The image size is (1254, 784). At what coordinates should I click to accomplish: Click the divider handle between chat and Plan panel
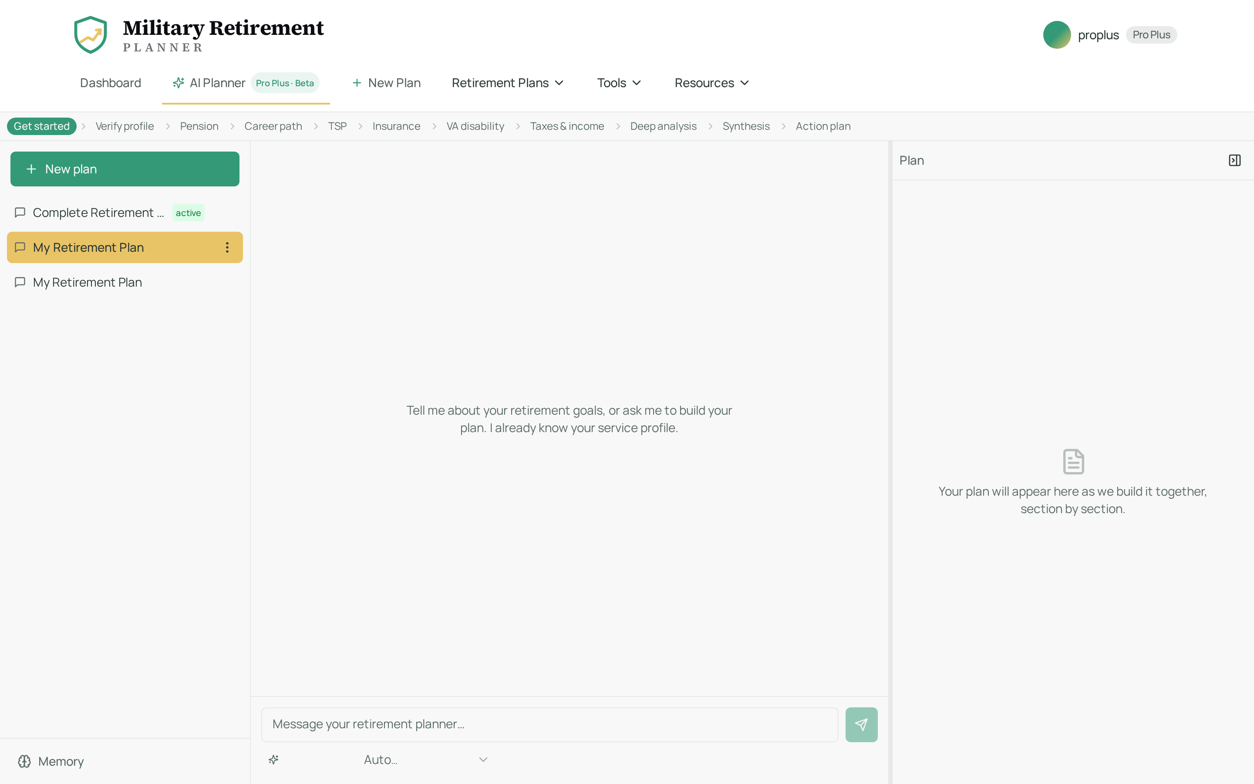(890, 463)
